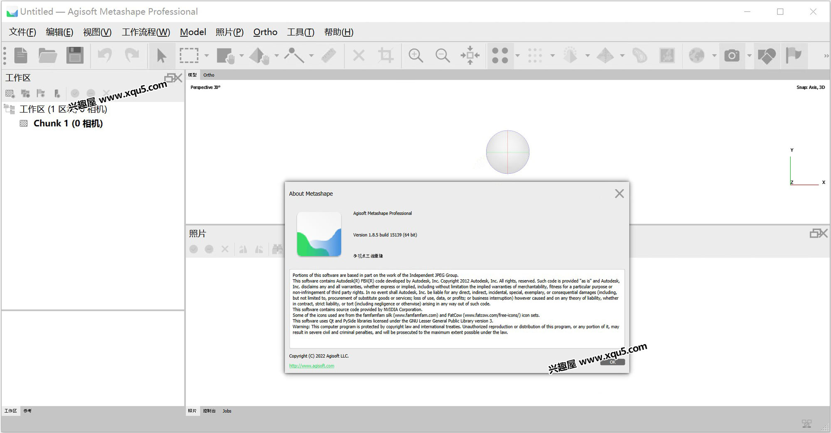Show shaded model view icon
The image size is (831, 433).
570,55
